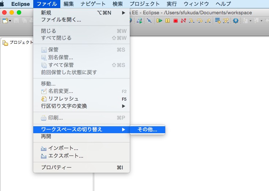The height and width of the screenshot is (191, 269).
Task: Open the ウィンドウ menu
Action: pyautogui.click(x=196, y=4)
